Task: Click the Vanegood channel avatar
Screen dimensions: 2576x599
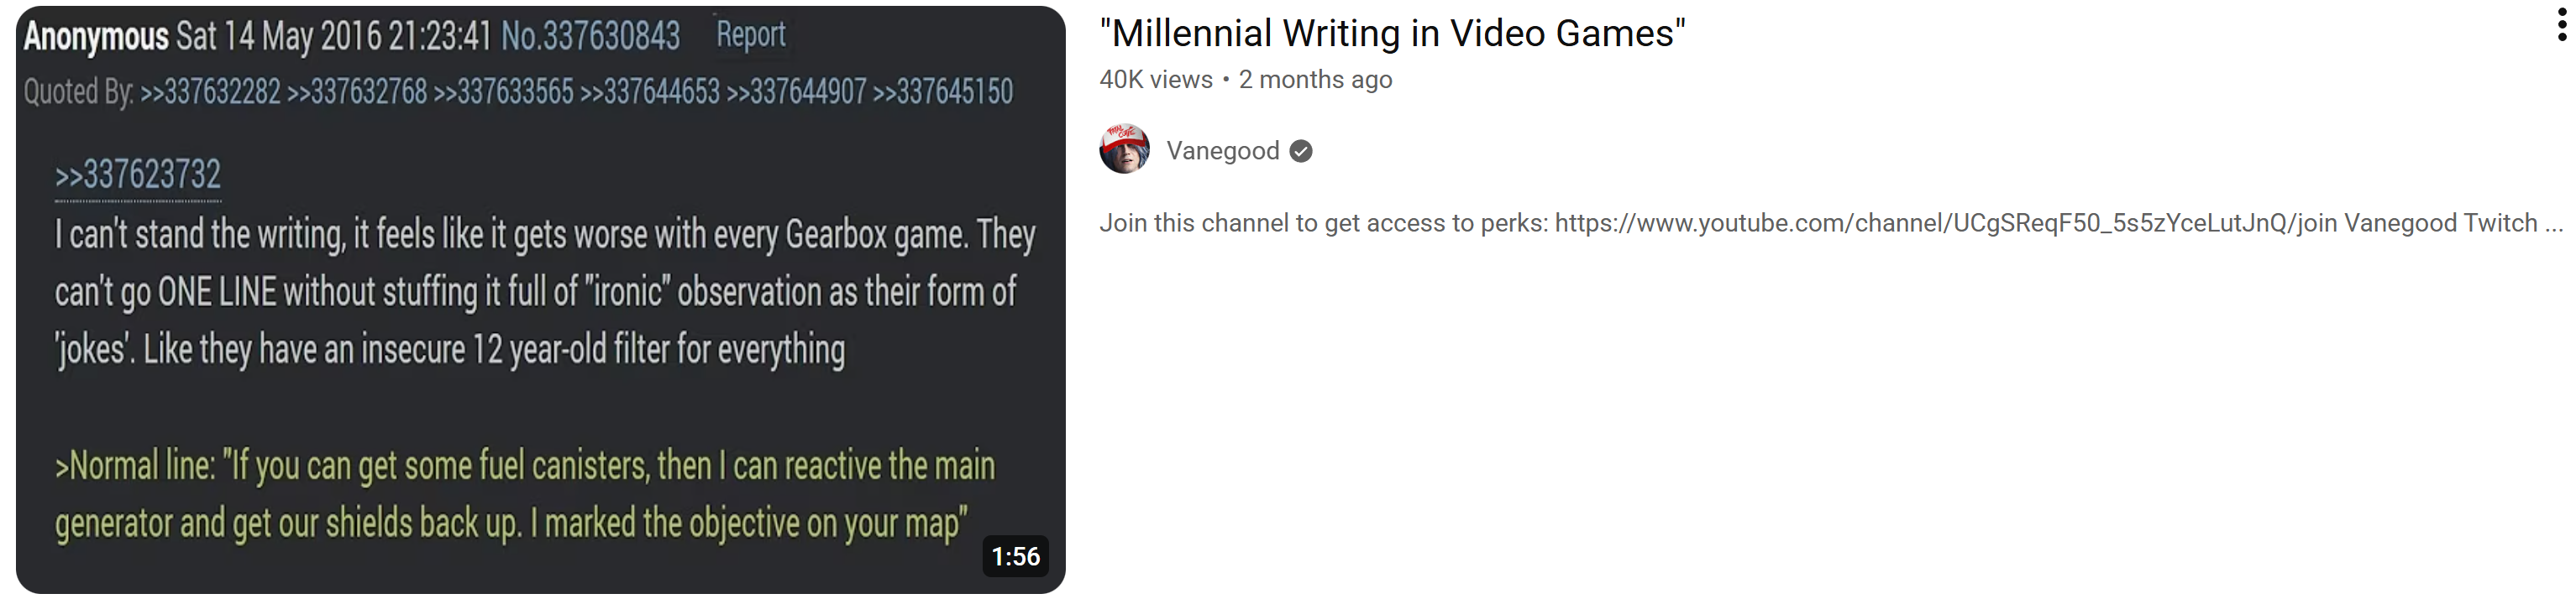Action: pos(1124,148)
